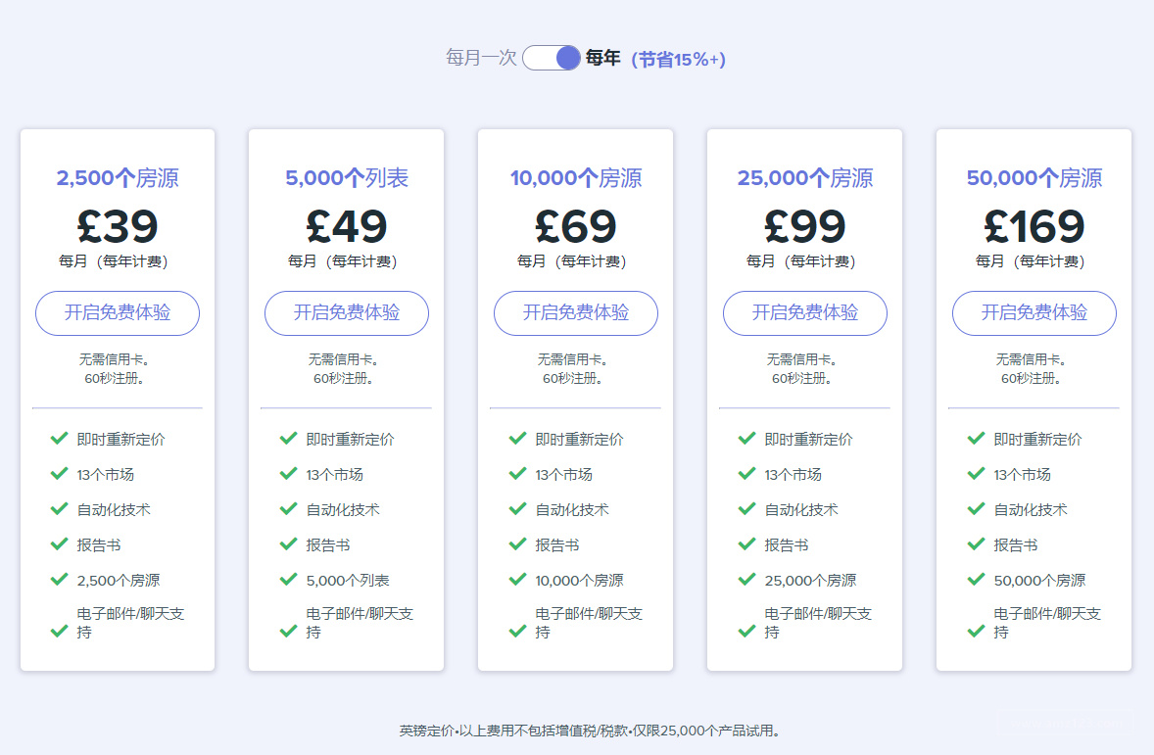Click the £99 price text

[805, 227]
